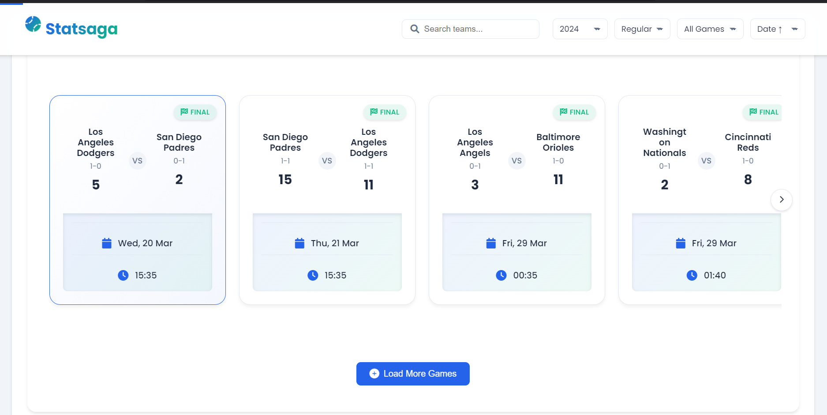Open the 2024 season year dropdown
The height and width of the screenshot is (415, 827).
[580, 29]
